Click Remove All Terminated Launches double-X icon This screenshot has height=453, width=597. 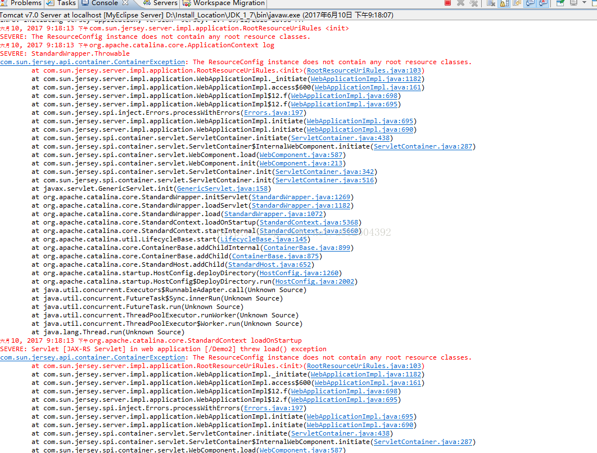tap(474, 3)
